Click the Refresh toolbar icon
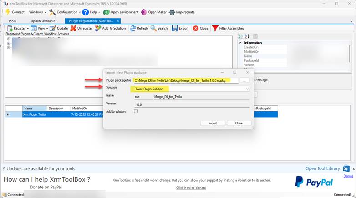The width and height of the screenshot is (356, 198). coord(133,28)
